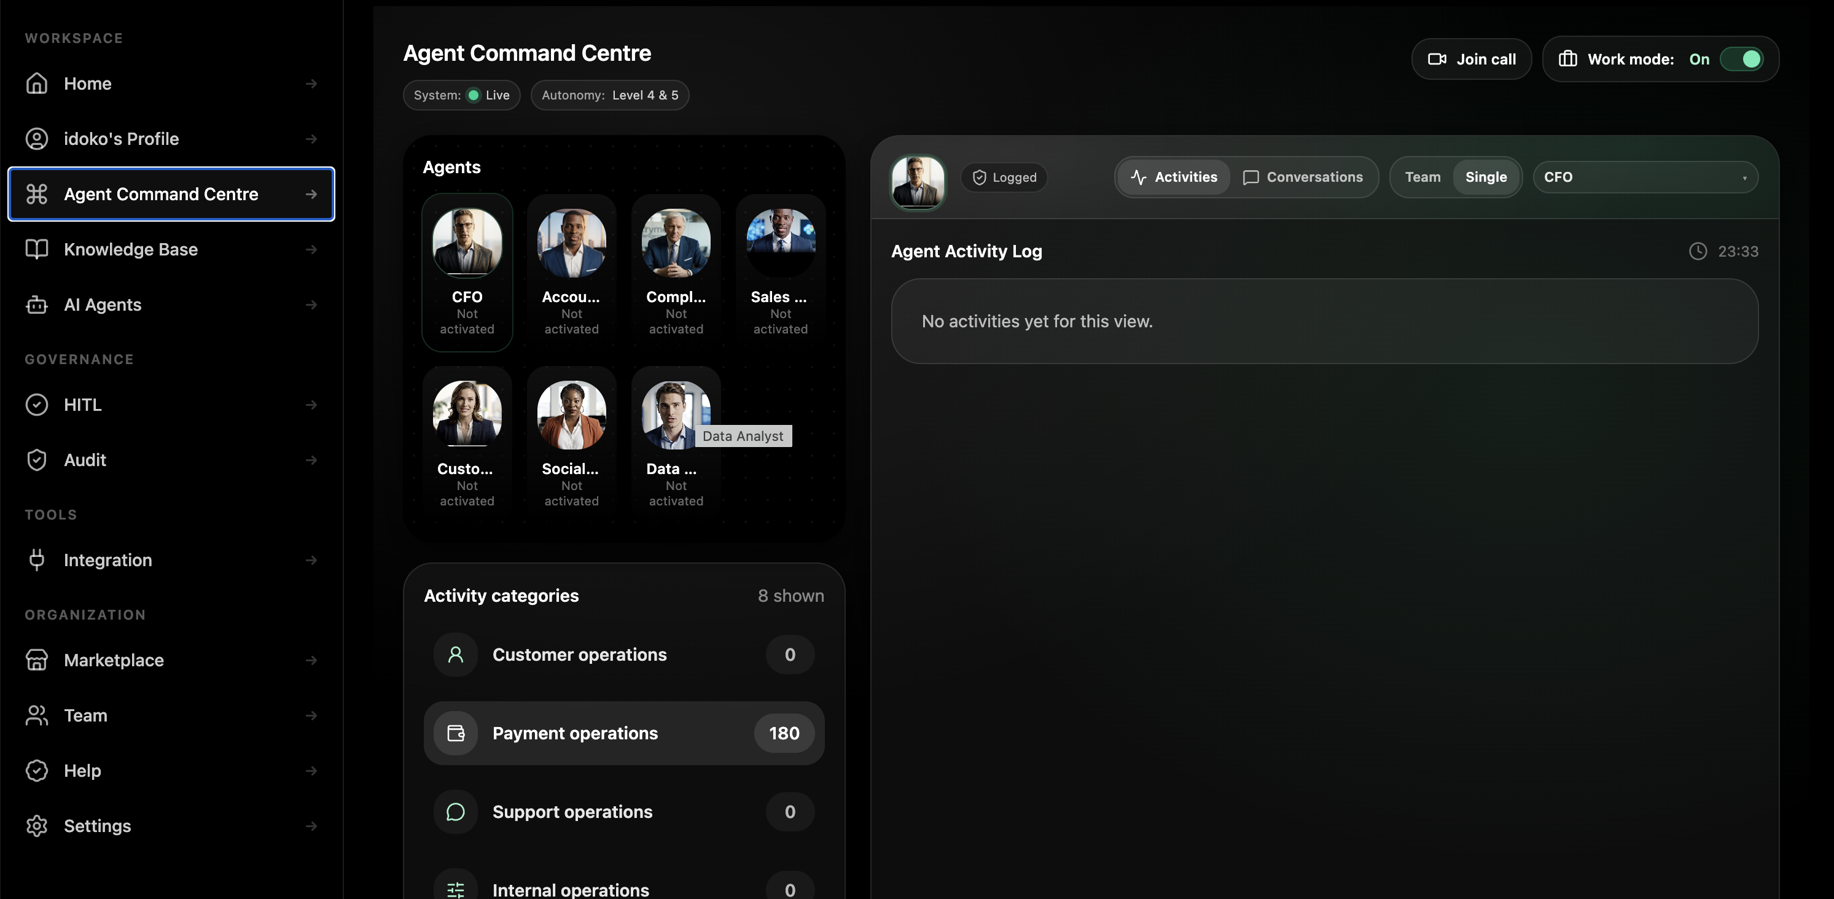Image resolution: width=1834 pixels, height=899 pixels.
Task: Expand Integration using its arrow
Action: coord(311,559)
